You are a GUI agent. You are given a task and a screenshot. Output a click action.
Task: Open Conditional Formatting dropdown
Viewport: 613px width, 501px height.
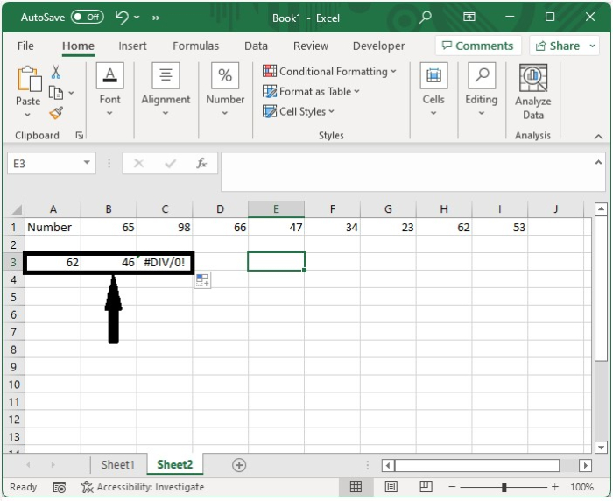coord(329,72)
